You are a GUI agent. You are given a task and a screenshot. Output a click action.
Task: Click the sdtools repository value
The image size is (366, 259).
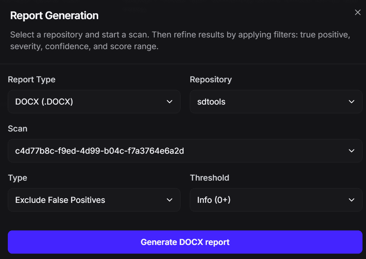(x=211, y=102)
